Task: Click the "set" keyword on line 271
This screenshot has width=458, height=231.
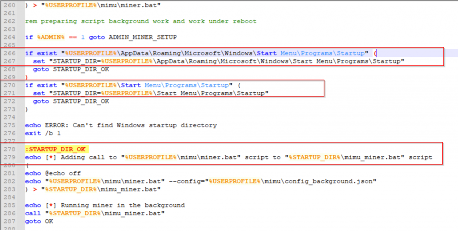Action: point(39,93)
